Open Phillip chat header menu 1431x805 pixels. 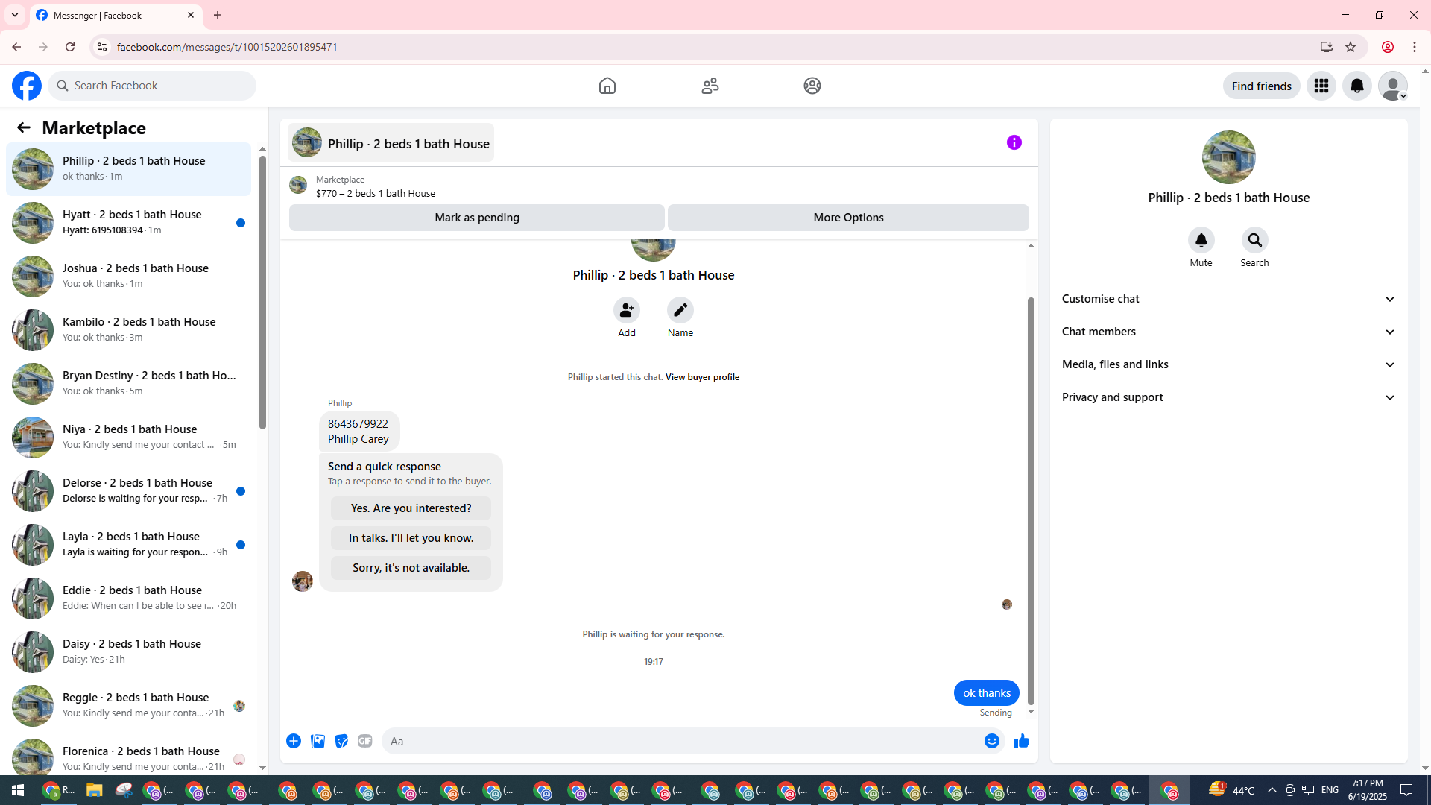[391, 142]
